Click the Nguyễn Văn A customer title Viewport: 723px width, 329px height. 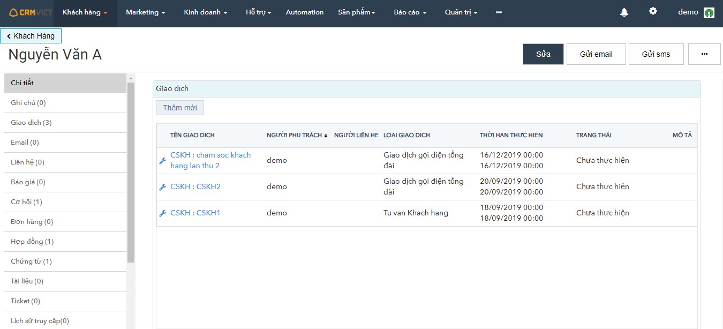pyautogui.click(x=55, y=54)
